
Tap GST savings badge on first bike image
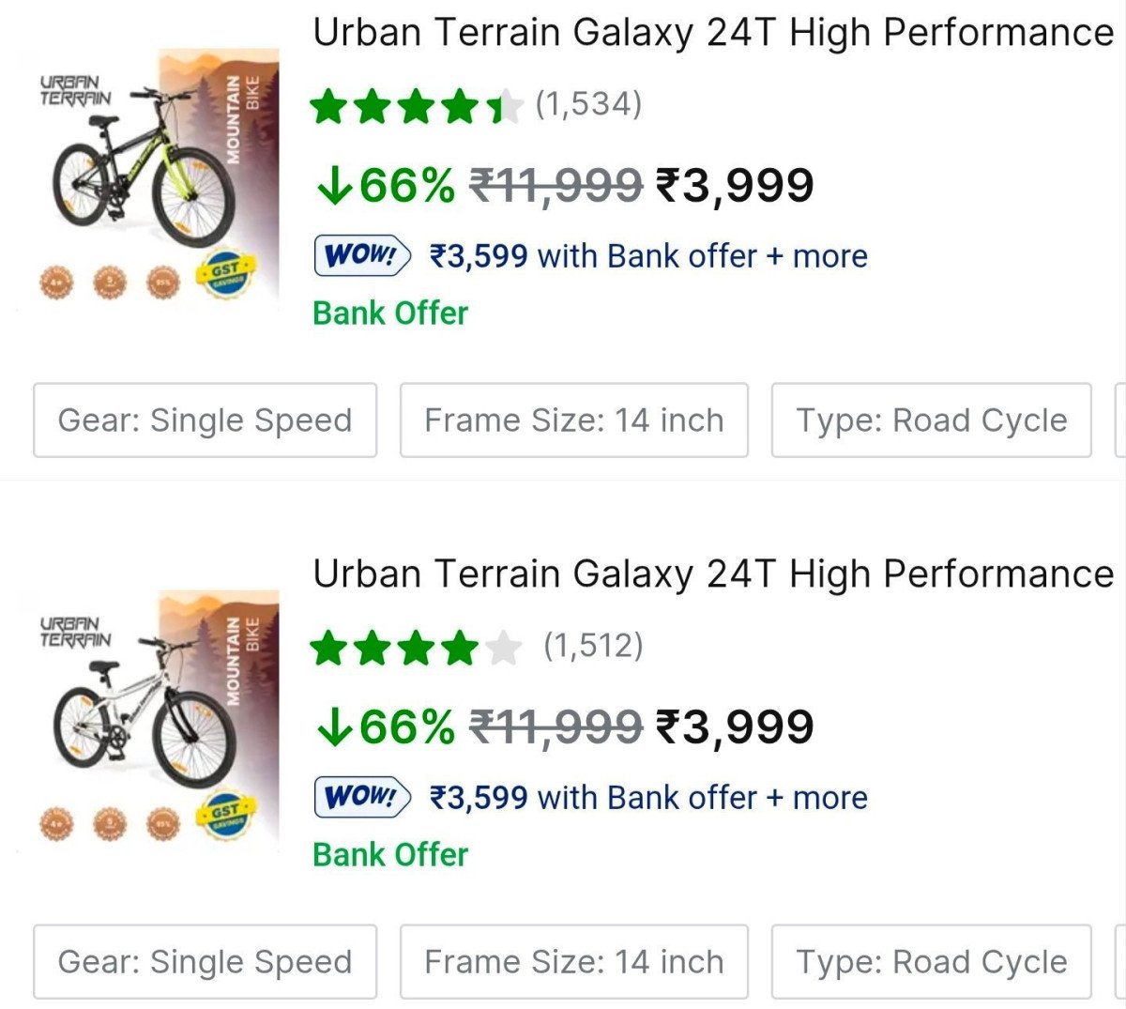click(x=224, y=276)
